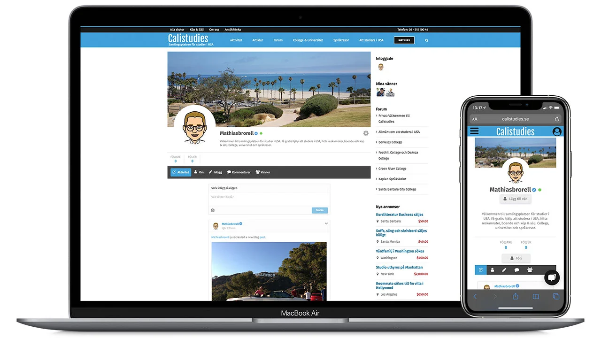Screen dimensions: 601x338
Task: Click the Alla skolor top bar link
Action: pos(177,30)
